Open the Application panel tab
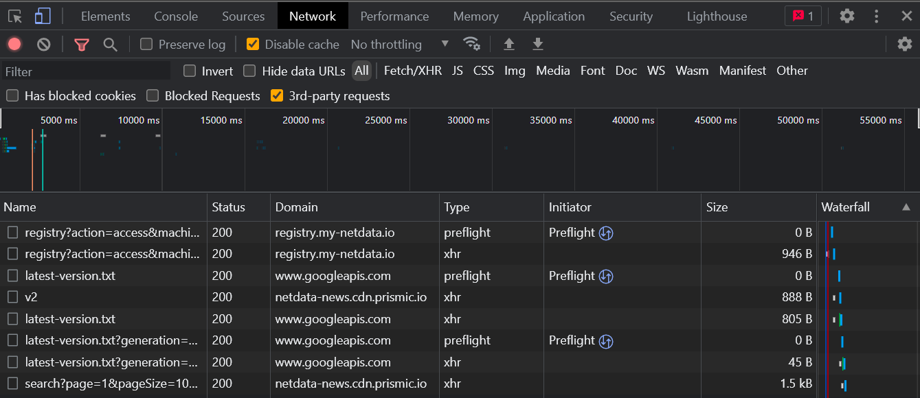Image resolution: width=920 pixels, height=398 pixels. point(554,15)
